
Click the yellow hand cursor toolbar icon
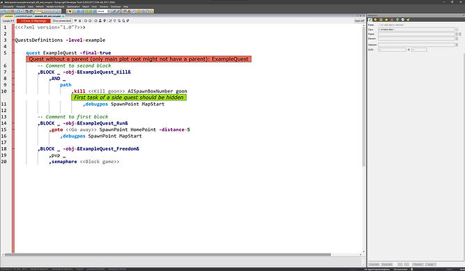pos(70,11)
